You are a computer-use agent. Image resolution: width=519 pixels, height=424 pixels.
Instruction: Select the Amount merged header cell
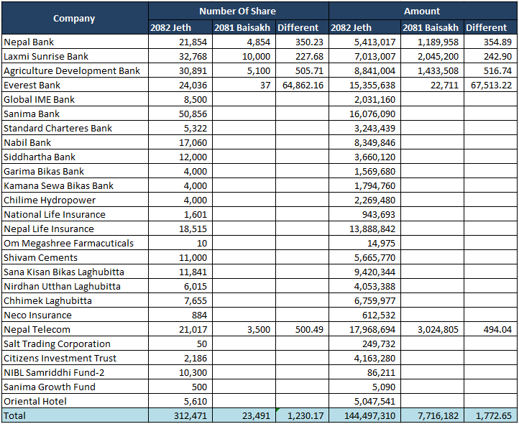point(423,11)
